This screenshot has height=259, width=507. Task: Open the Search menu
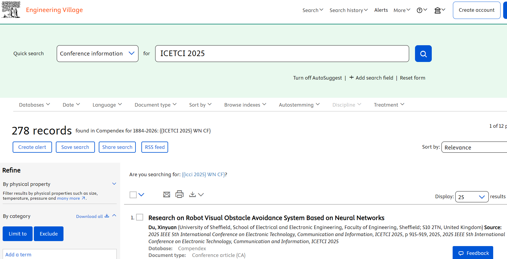coord(313,10)
